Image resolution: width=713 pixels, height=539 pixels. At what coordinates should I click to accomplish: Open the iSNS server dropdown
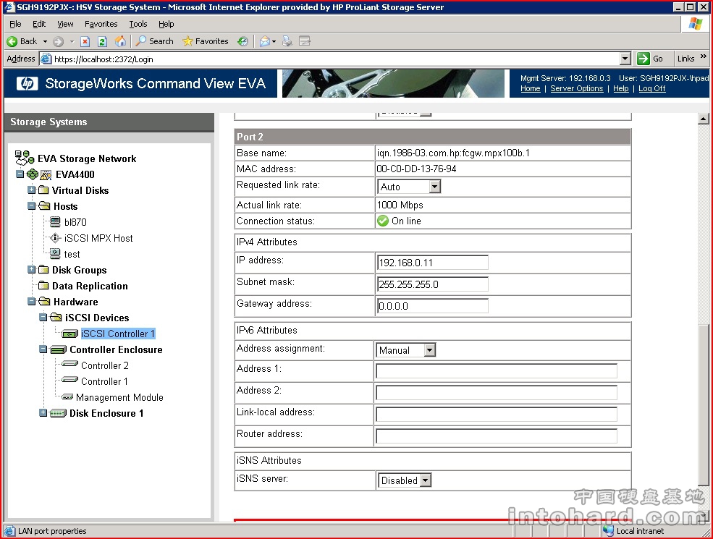tap(404, 480)
